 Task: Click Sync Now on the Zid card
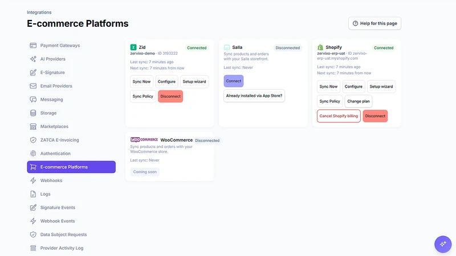(x=141, y=81)
